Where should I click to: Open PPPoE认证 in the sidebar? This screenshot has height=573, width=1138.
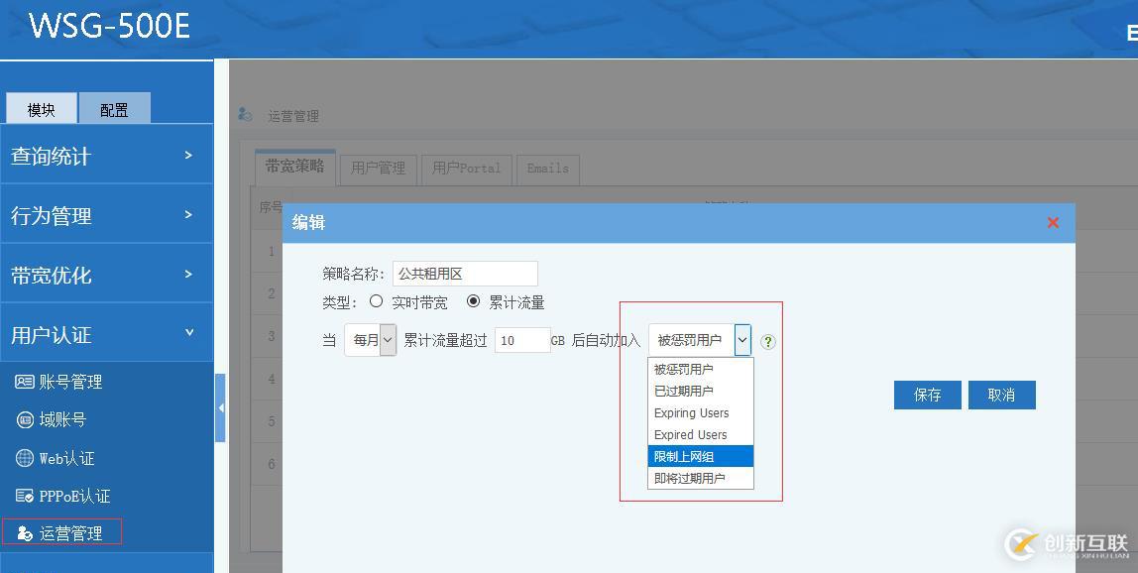pyautogui.click(x=74, y=496)
